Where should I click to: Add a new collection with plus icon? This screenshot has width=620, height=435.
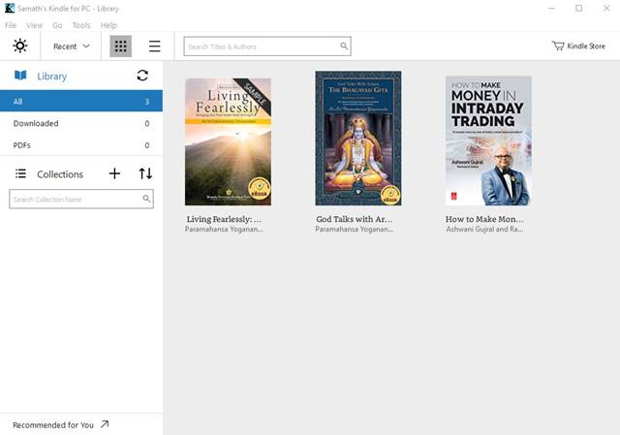tap(114, 173)
